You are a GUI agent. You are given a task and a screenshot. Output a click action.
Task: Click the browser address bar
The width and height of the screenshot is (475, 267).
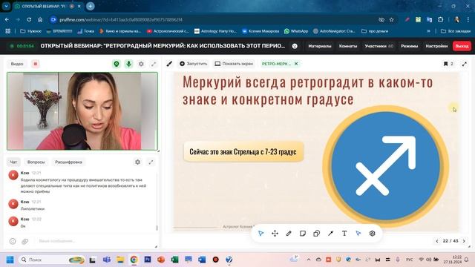coord(212,20)
